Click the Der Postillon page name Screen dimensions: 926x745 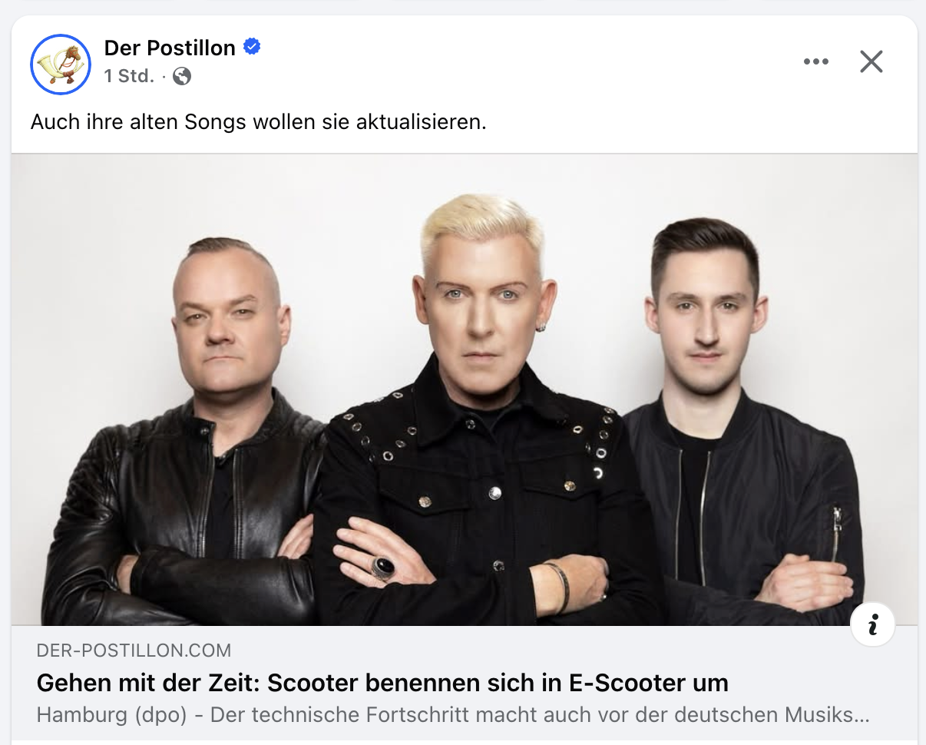tap(170, 48)
